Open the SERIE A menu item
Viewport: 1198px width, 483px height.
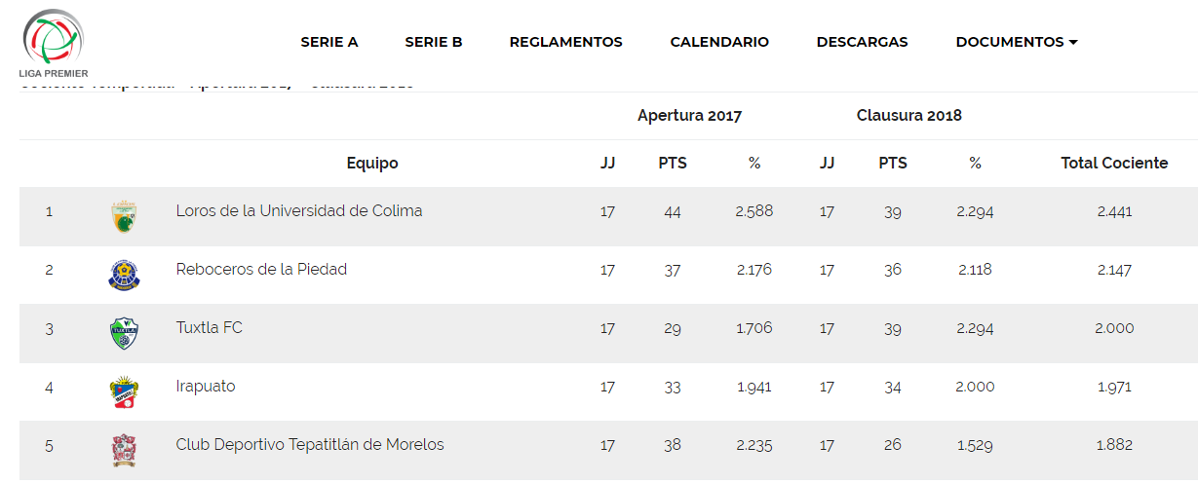click(x=329, y=42)
